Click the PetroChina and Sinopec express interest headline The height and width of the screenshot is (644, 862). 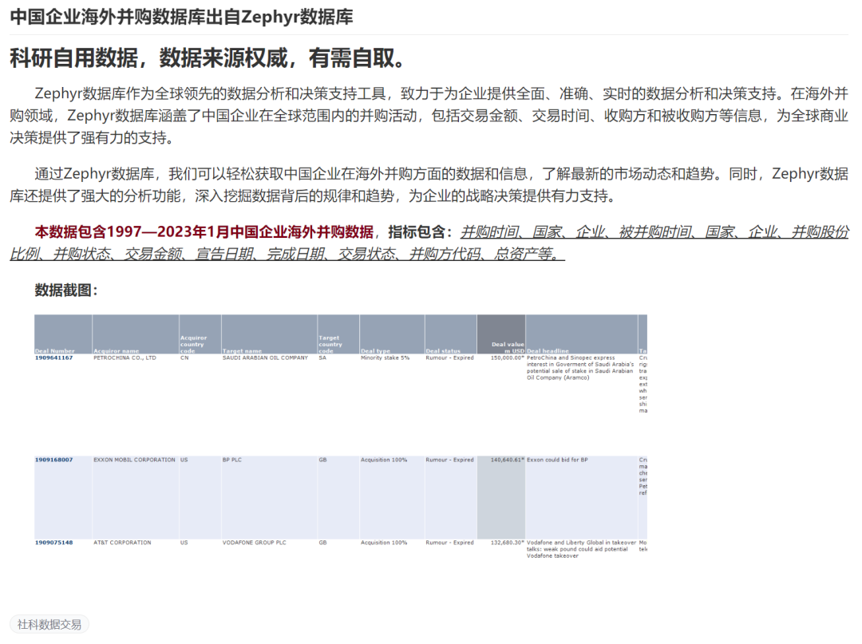point(580,368)
